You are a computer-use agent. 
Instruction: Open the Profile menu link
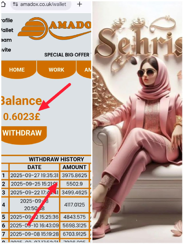click(x=7, y=20)
